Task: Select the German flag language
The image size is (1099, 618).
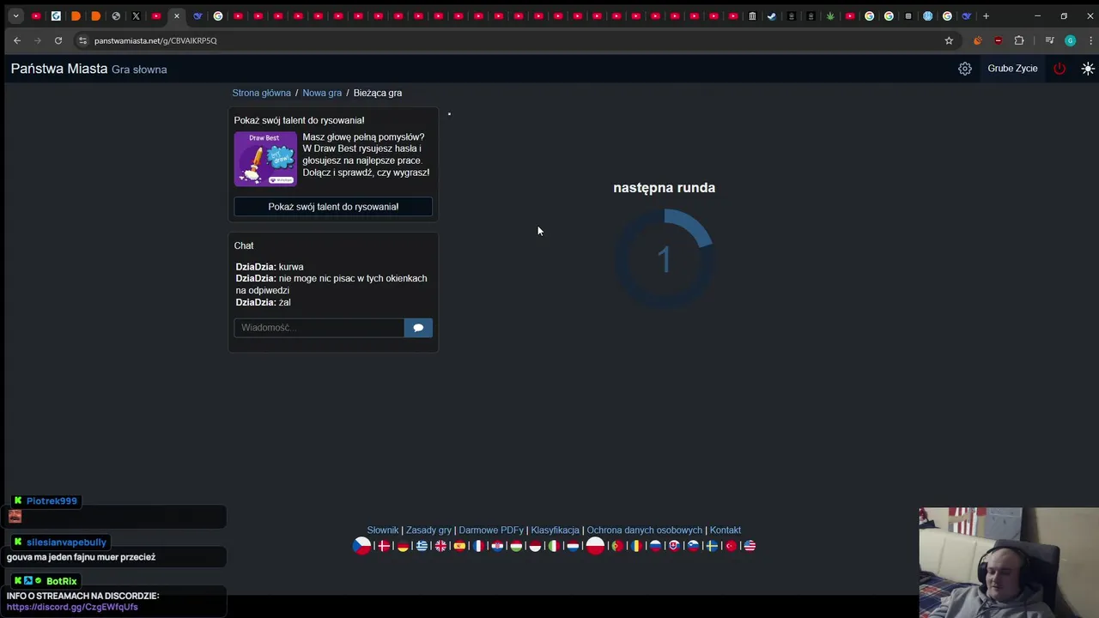Action: point(403,546)
